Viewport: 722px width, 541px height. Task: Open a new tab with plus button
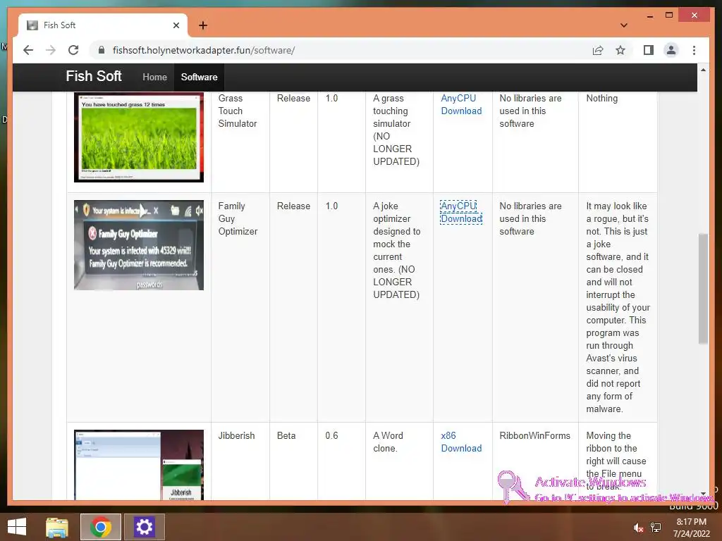click(x=202, y=25)
